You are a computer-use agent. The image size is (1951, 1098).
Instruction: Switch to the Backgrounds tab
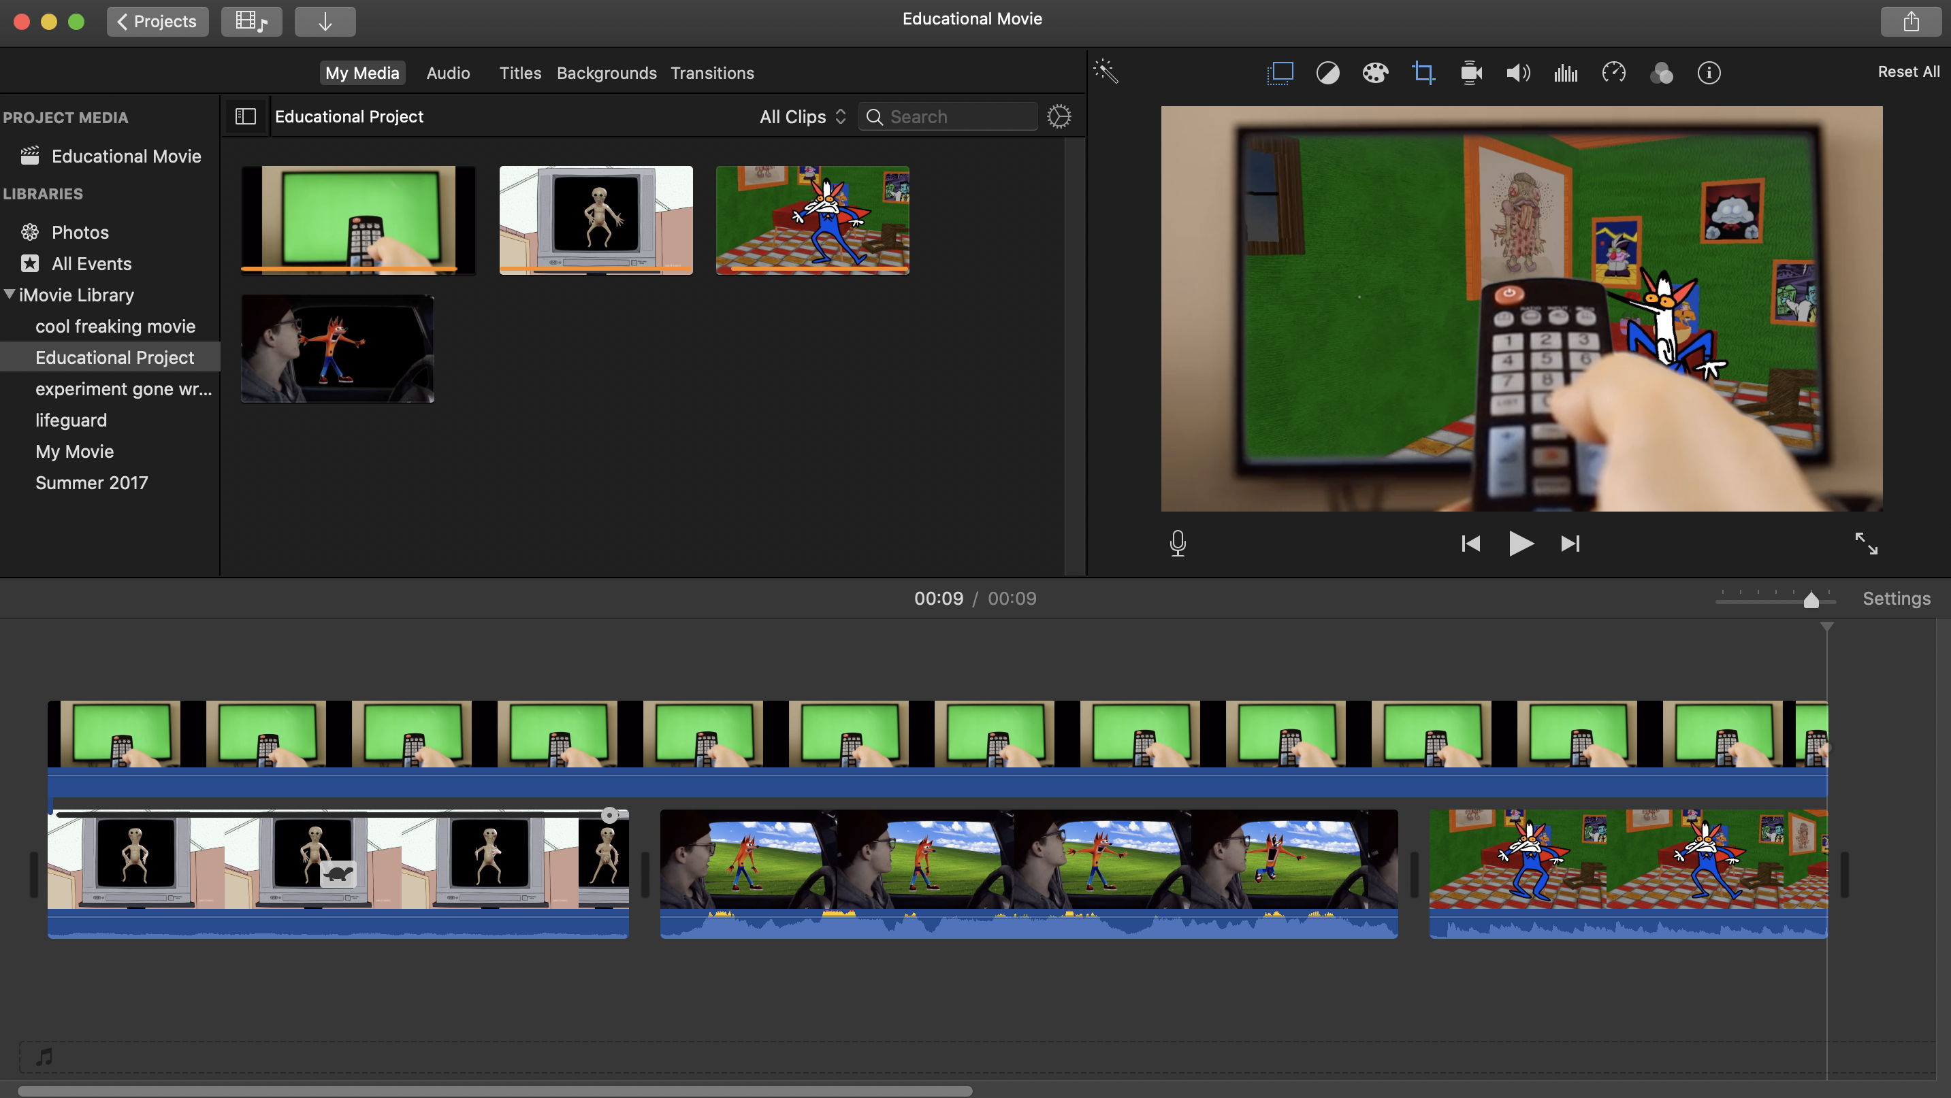coord(607,73)
